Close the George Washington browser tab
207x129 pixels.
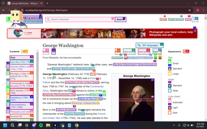pyautogui.click(x=41, y=3)
